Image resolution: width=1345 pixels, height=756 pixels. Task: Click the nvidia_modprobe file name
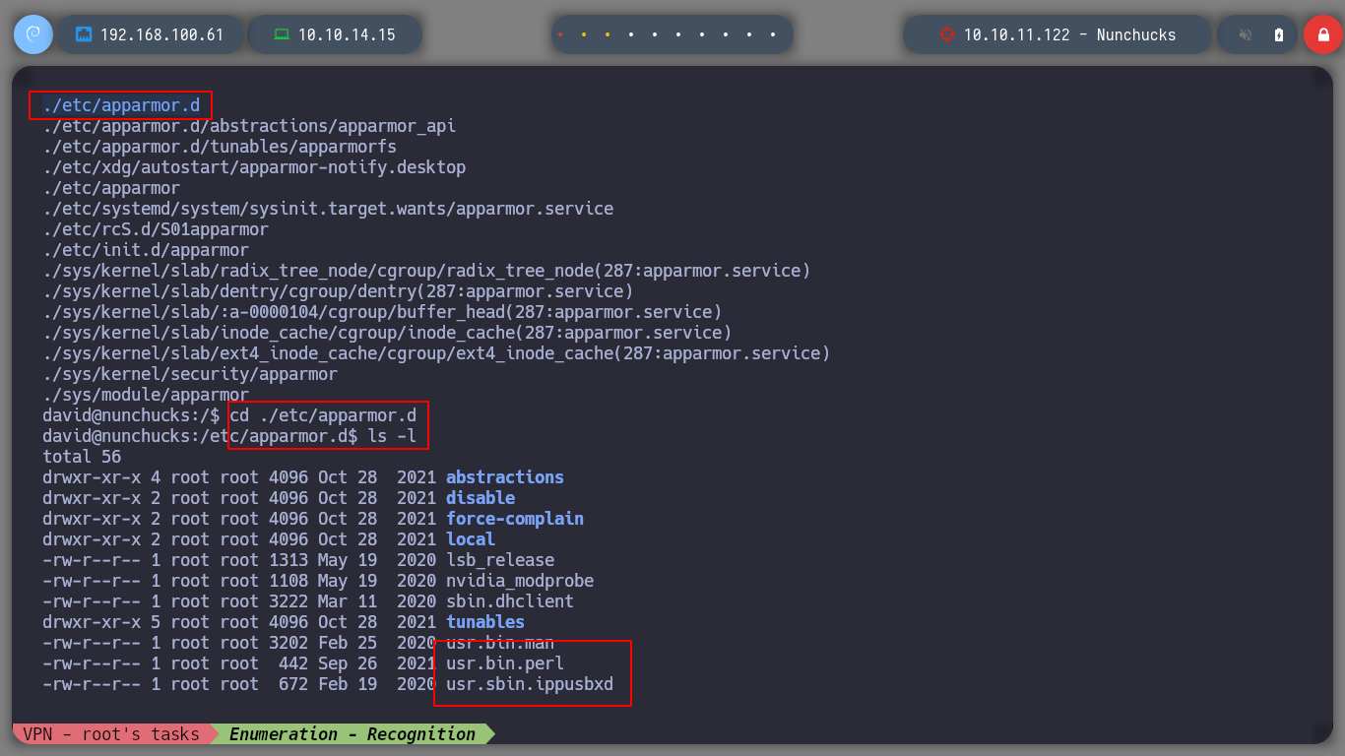520,581
